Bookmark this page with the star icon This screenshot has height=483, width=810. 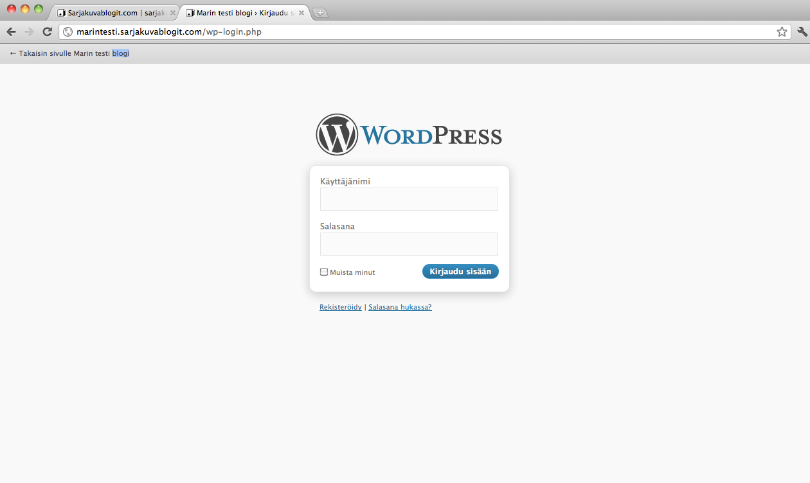[782, 31]
